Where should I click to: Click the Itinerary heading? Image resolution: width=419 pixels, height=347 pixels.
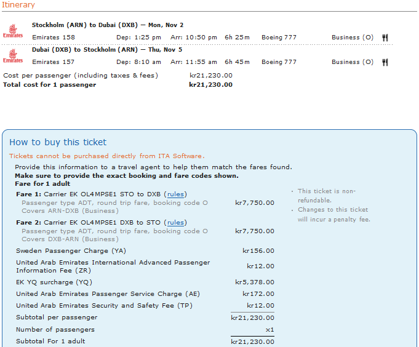click(x=18, y=4)
